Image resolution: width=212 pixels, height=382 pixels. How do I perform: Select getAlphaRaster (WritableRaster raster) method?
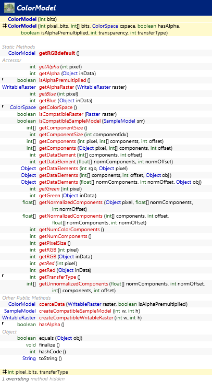click(83, 87)
